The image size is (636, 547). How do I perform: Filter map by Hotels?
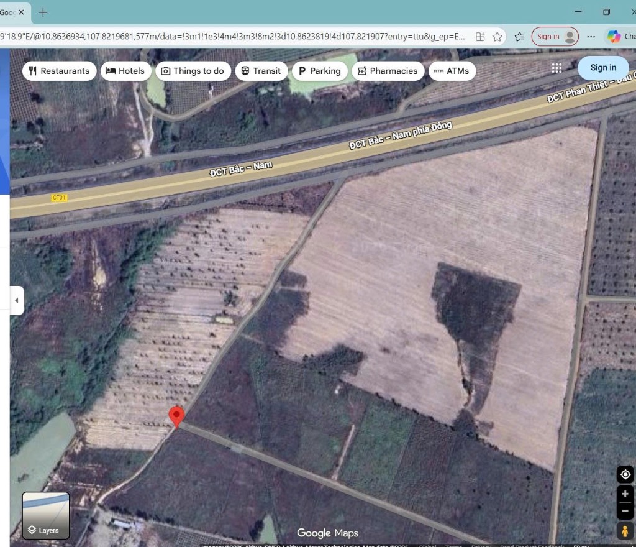(x=125, y=71)
